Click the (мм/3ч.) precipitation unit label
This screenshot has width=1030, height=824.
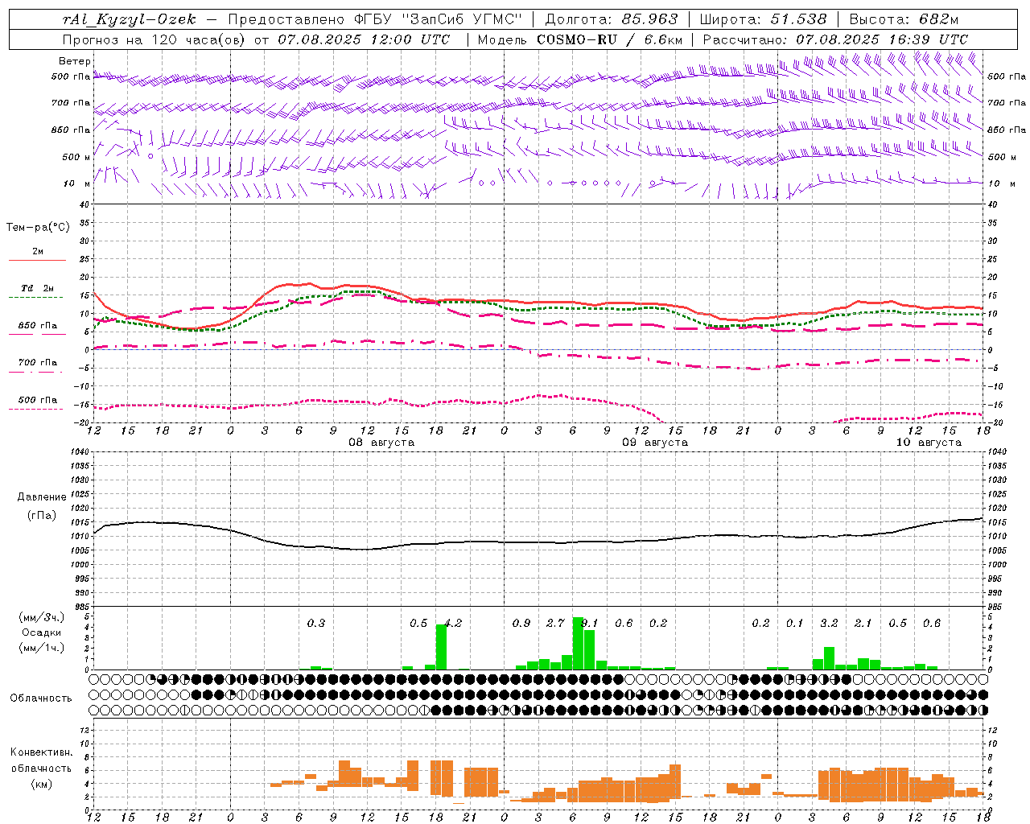coord(41,617)
